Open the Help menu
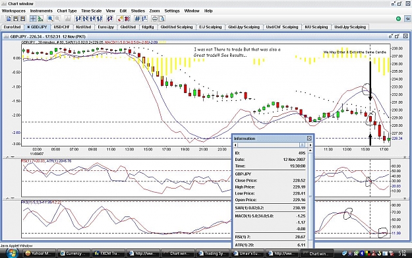 [208, 11]
